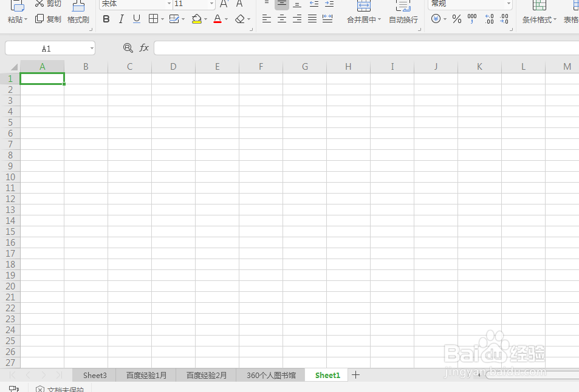Image resolution: width=579 pixels, height=392 pixels.
Task: Decrease indent in the cell
Action: [x=314, y=4]
